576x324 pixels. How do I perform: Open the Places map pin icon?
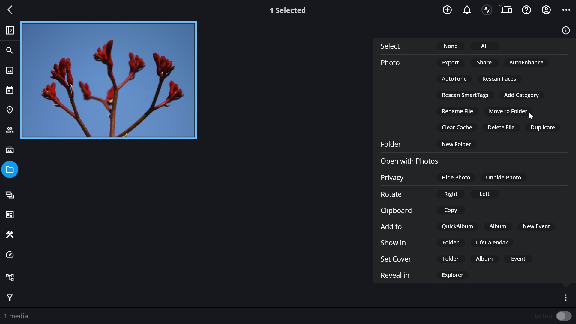tap(10, 110)
